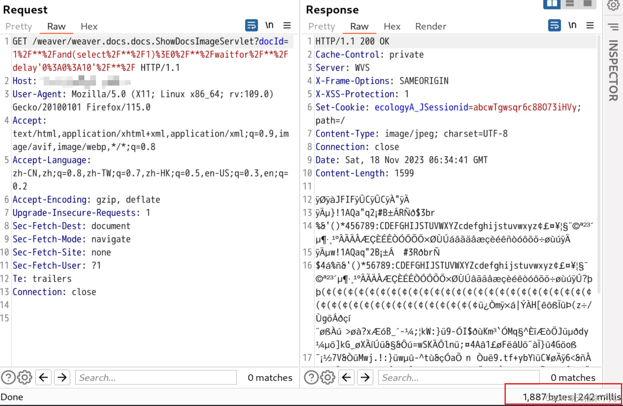Switch Request view to Hex tab
This screenshot has height=406, width=623.
coord(89,26)
